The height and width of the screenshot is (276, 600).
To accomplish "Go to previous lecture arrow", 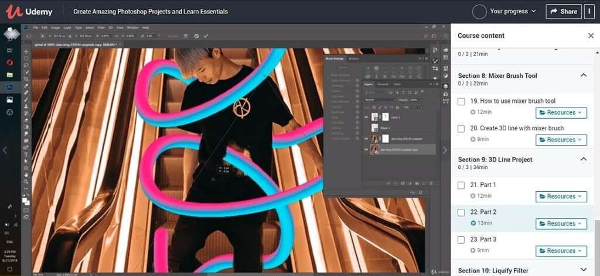I will (5, 150).
